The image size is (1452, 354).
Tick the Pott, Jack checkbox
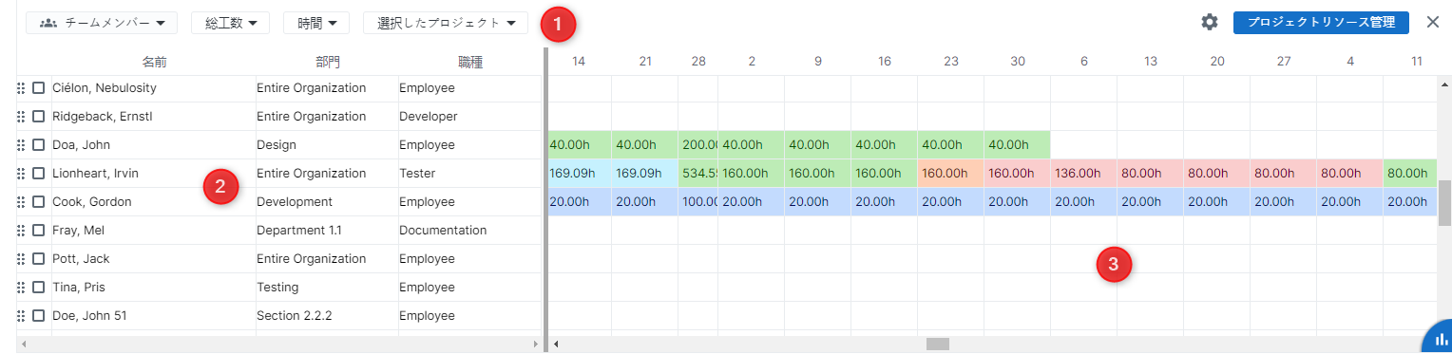tap(39, 259)
